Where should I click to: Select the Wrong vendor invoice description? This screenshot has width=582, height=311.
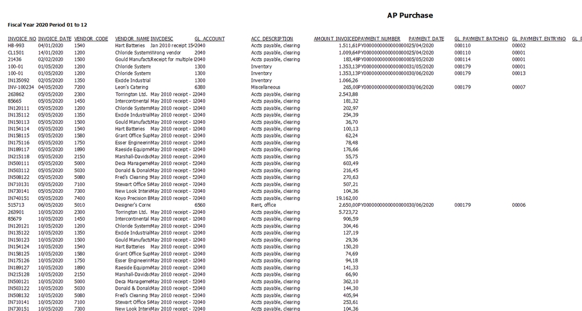pyautogui.click(x=166, y=53)
